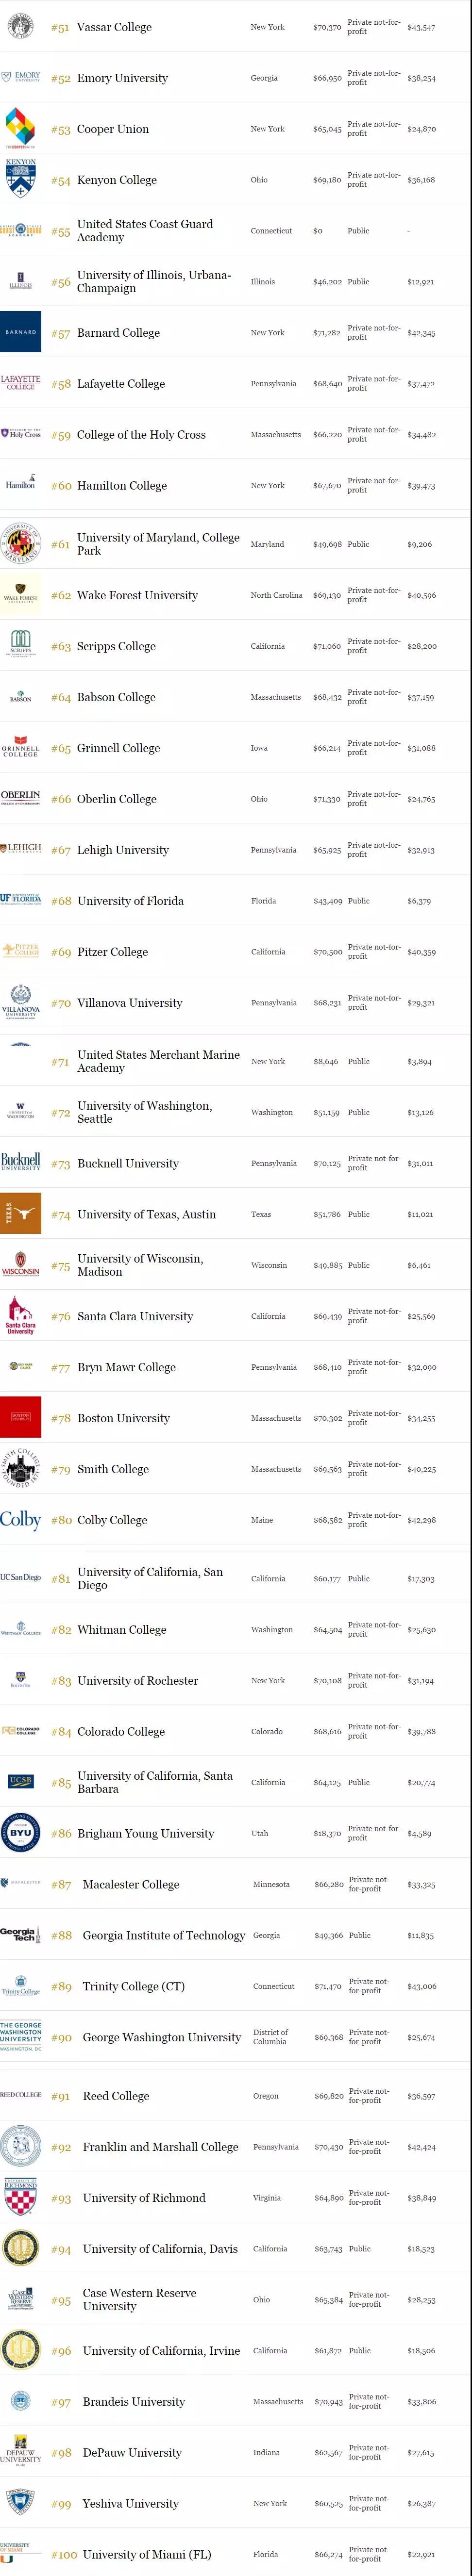Click the Barnard navy logo thumbnail
The image size is (472, 2576).
pyautogui.click(x=21, y=332)
